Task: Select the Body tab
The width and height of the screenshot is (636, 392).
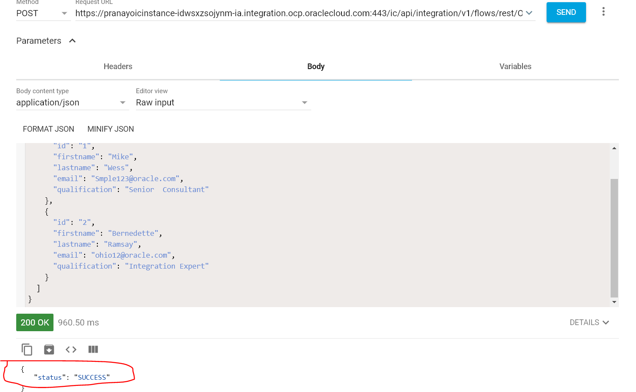Action: click(x=316, y=66)
